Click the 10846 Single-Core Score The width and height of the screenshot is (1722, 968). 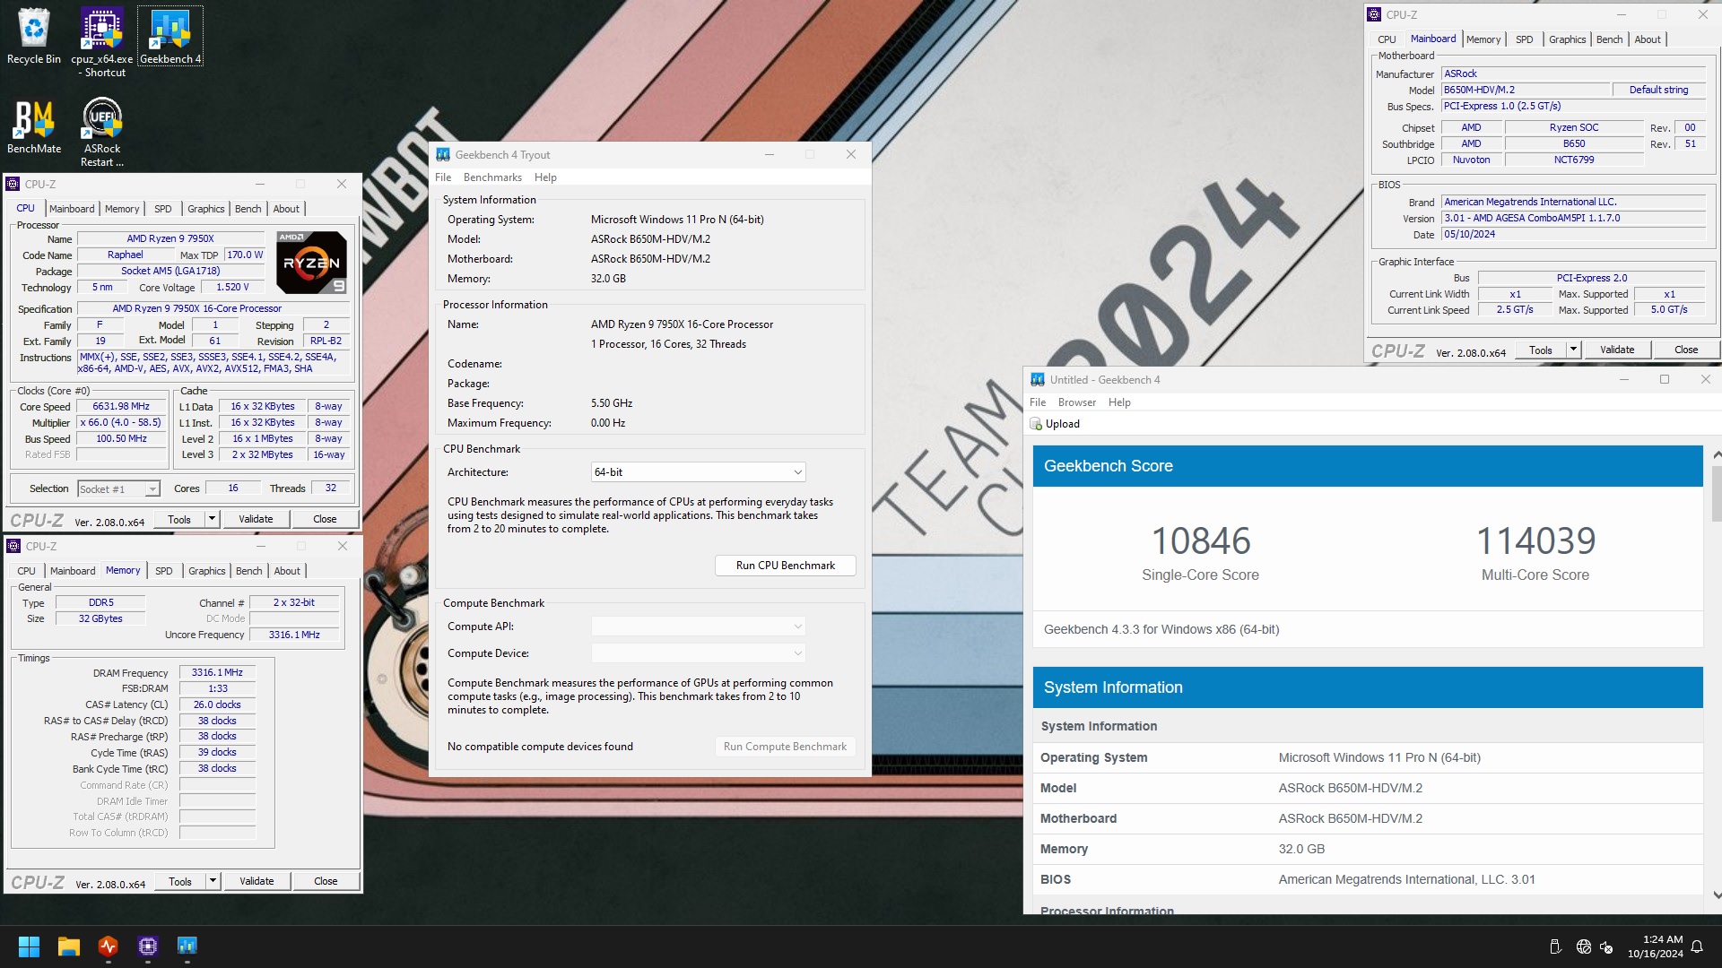point(1200,541)
